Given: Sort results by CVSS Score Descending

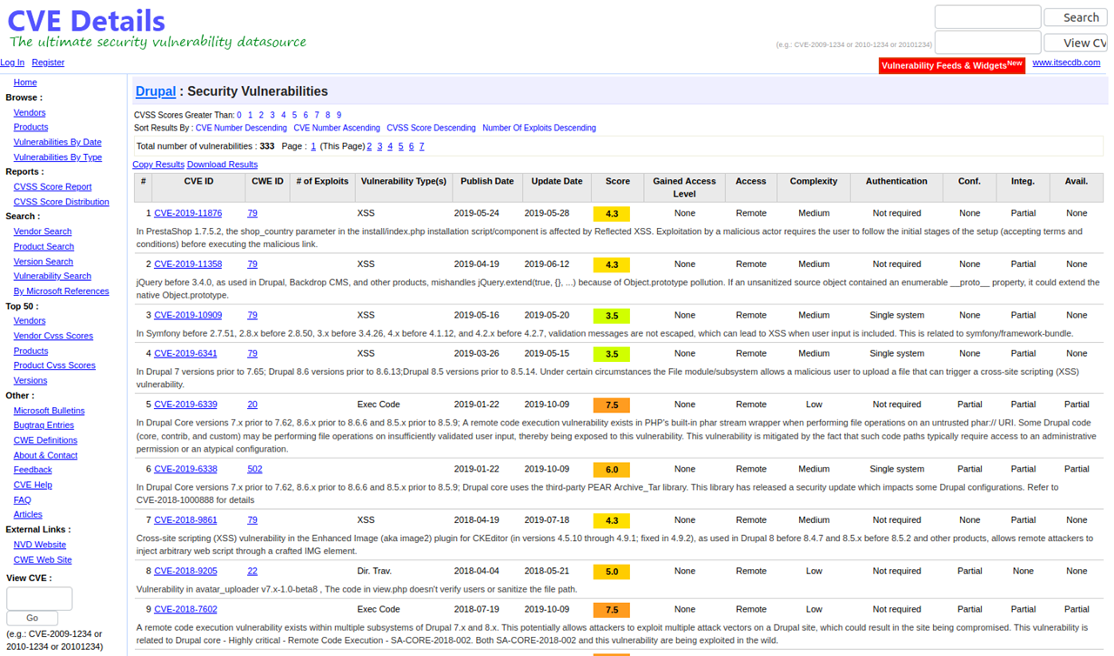Looking at the screenshot, I should (432, 128).
